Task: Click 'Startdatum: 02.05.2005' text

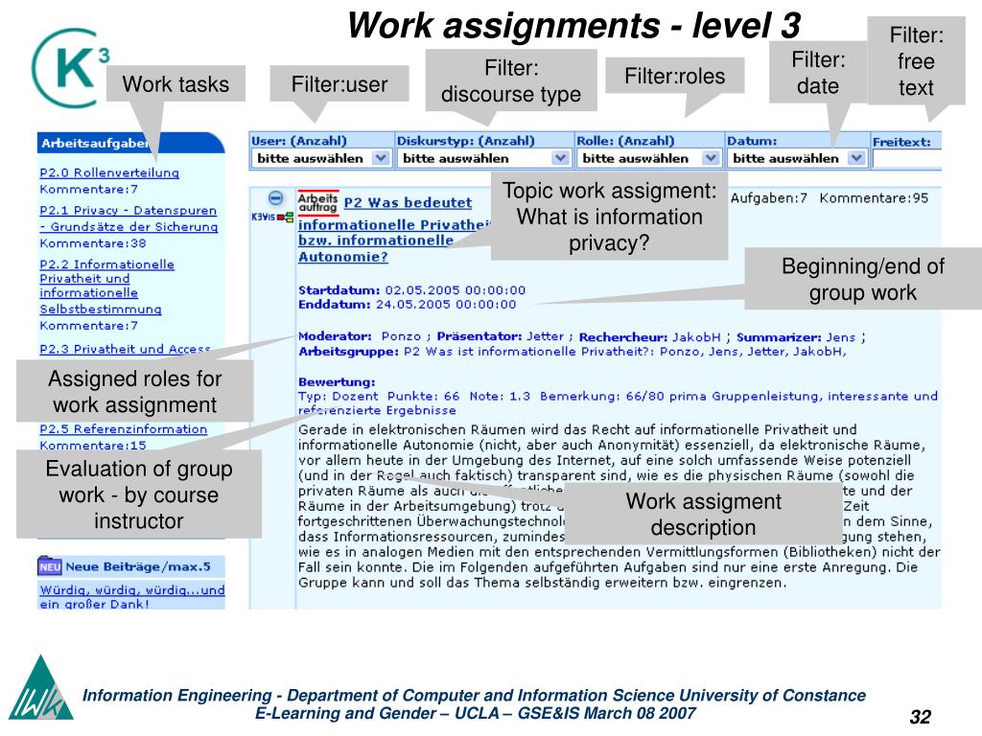Action: tap(411, 289)
